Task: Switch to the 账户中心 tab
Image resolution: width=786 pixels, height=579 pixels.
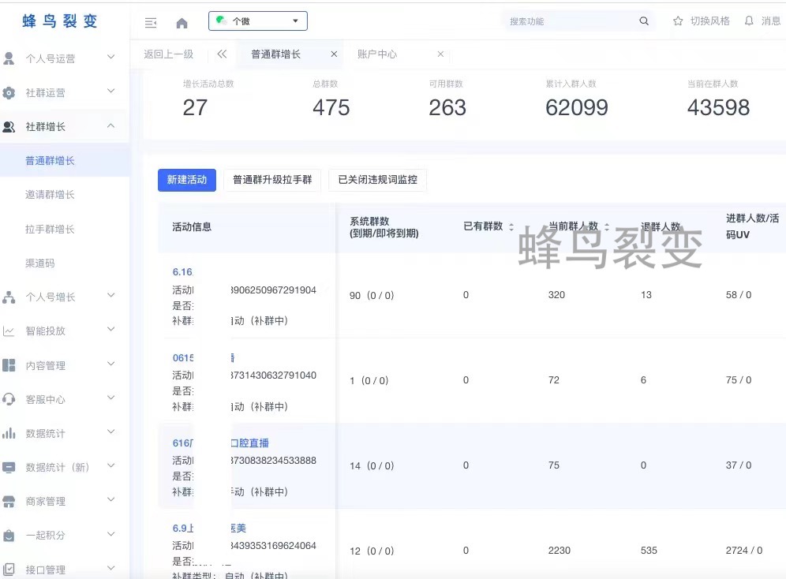Action: 377,54
